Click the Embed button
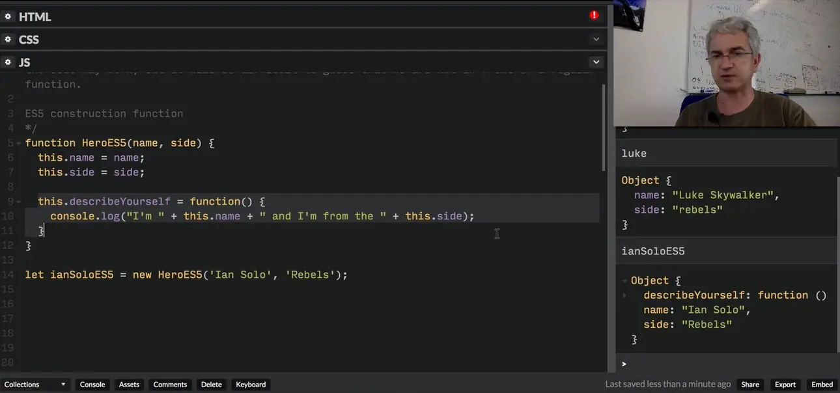840x393 pixels. click(x=822, y=385)
